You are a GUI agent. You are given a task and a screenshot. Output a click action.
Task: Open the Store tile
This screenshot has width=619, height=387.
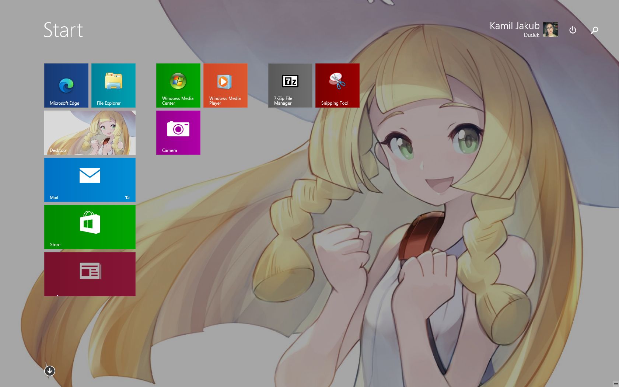click(x=90, y=227)
